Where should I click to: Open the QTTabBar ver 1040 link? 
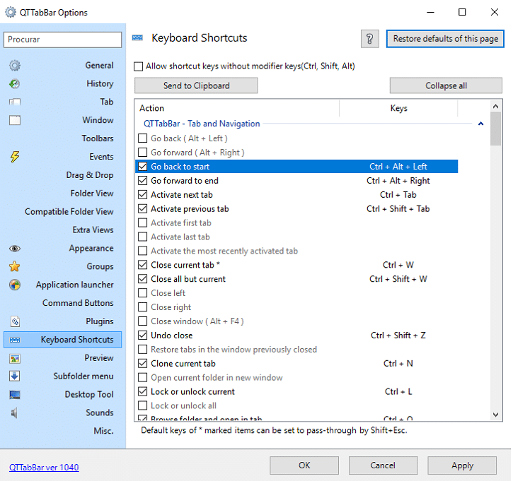coord(44,468)
